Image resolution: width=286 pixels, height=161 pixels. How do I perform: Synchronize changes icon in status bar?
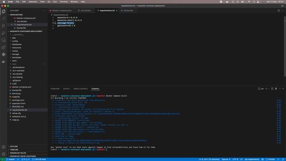[18, 159]
